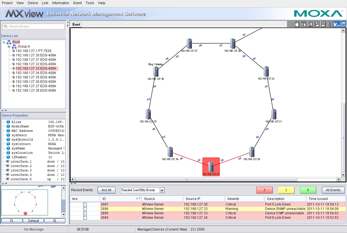Select switch icon 192.168.127.38 on map
The image size is (347, 233).
[x=233, y=44]
